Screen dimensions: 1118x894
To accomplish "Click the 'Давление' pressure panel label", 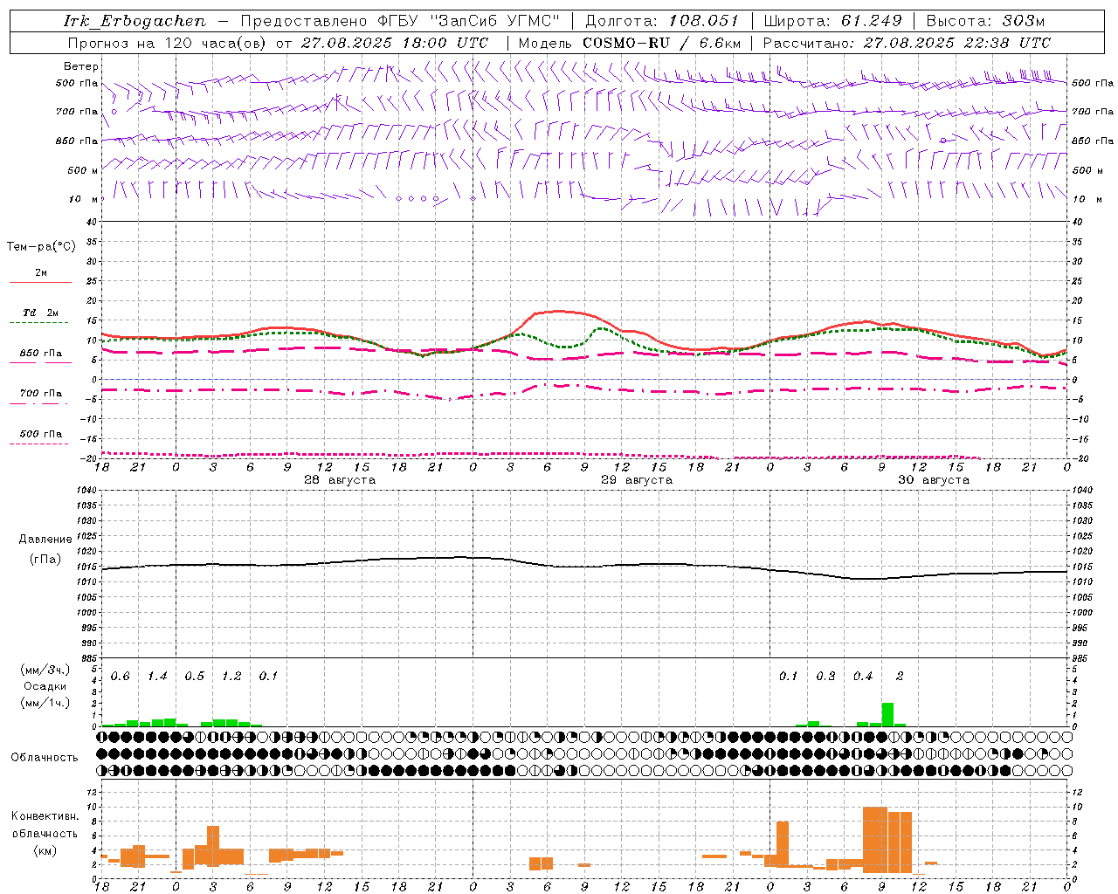I will pos(45,540).
